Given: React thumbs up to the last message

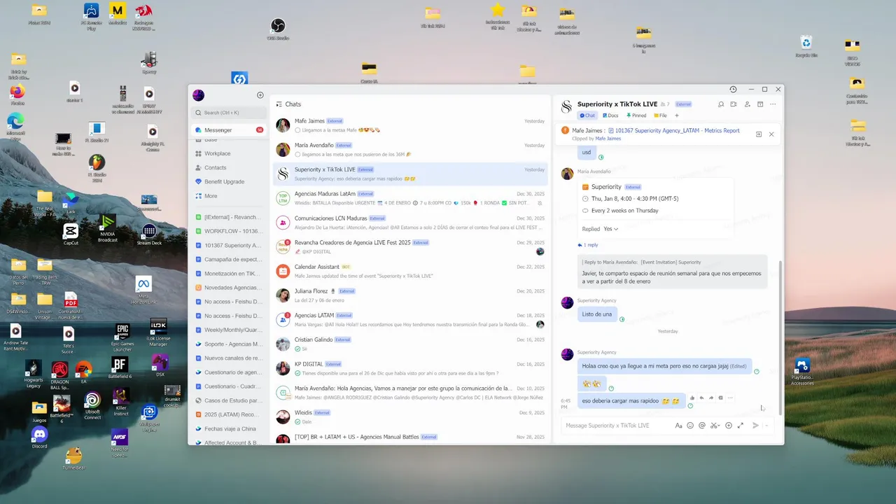Looking at the screenshot, I should point(692,398).
